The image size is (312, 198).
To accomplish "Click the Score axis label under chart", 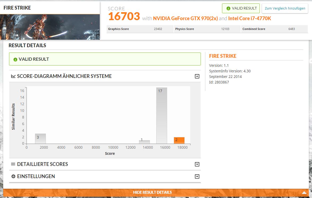I will point(110,153).
